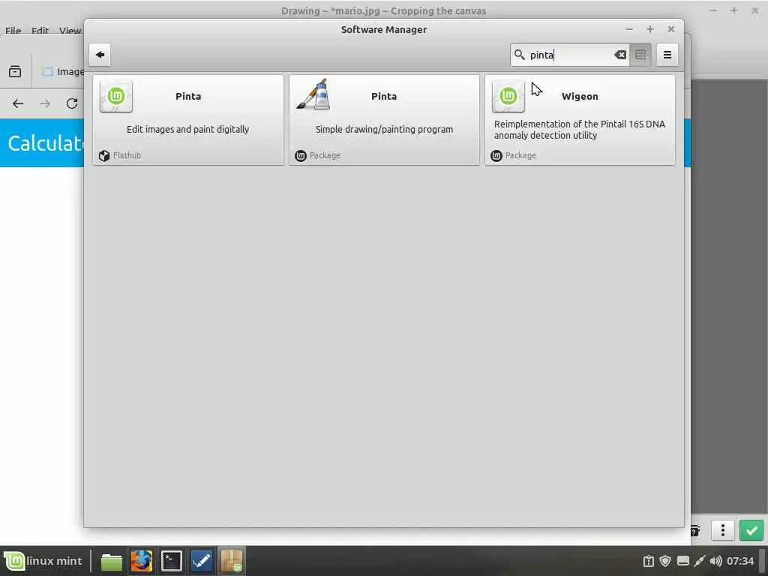Click the Package label under Pinta
This screenshot has height=576, width=768.
325,155
